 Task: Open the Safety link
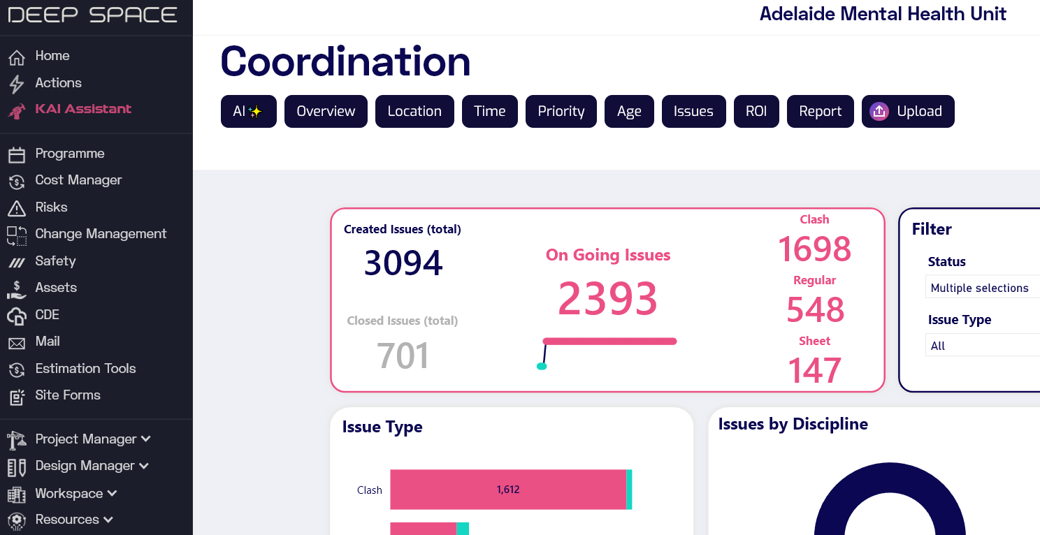(55, 261)
